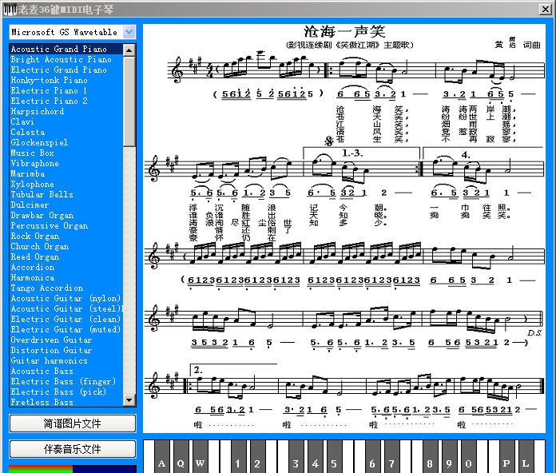Select Dulcimer instrument
The width and height of the screenshot is (556, 473).
[66, 205]
